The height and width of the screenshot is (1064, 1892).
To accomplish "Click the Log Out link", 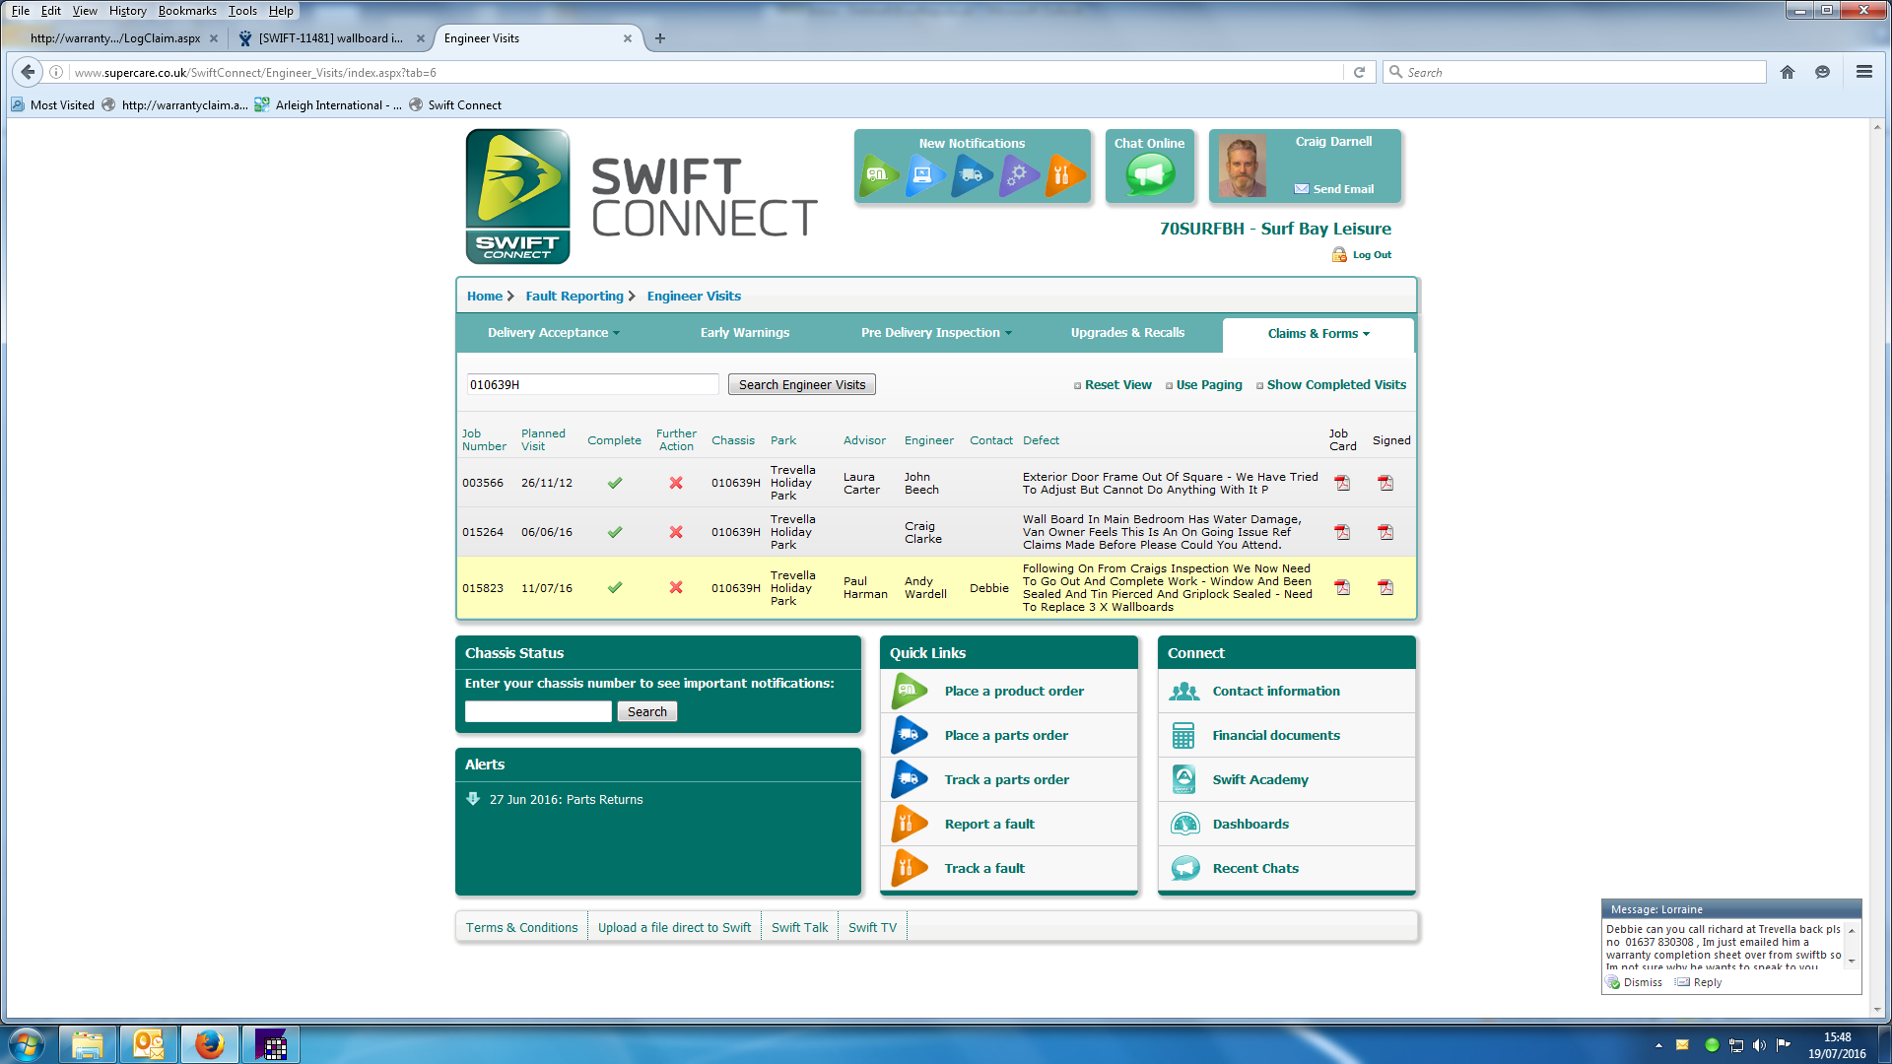I will click(x=1371, y=255).
